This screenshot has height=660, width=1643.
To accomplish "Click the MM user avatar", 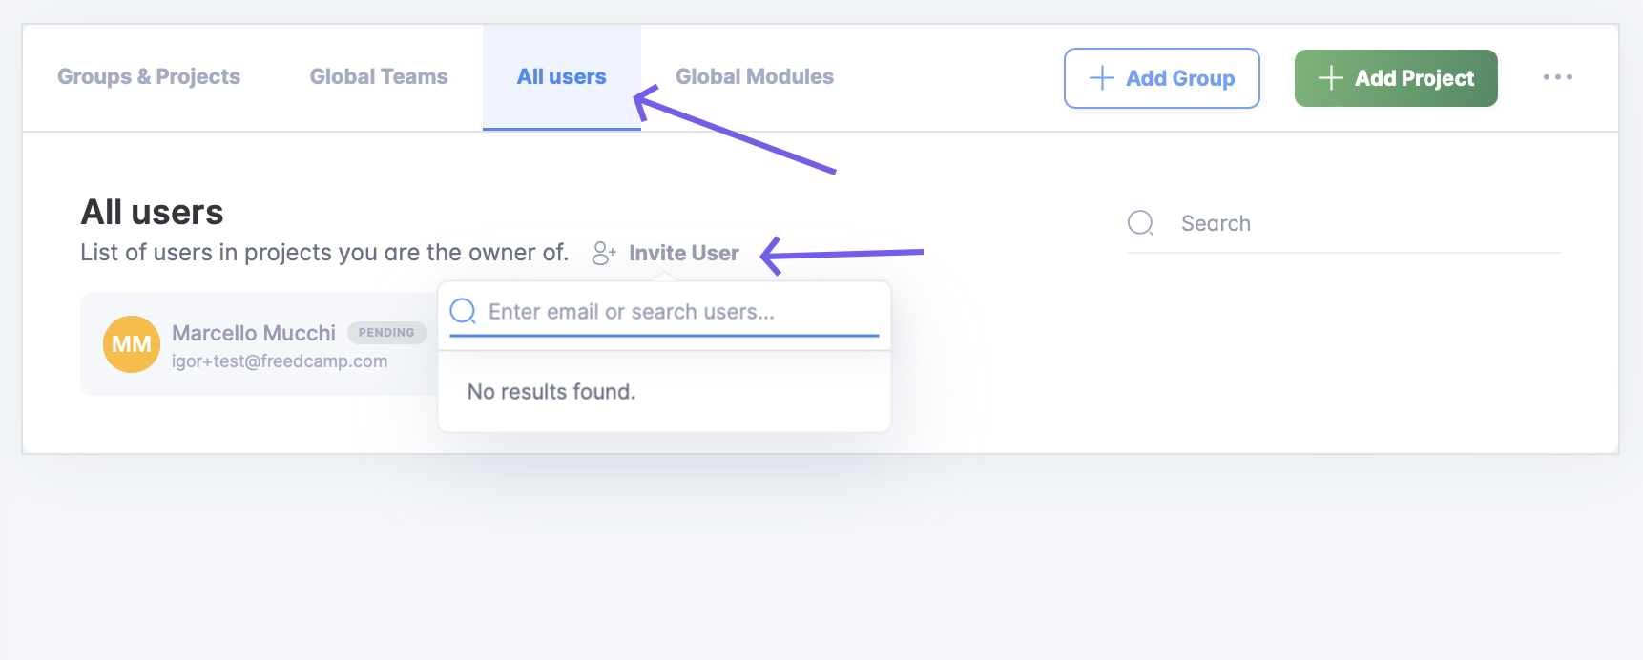I will pyautogui.click(x=132, y=344).
